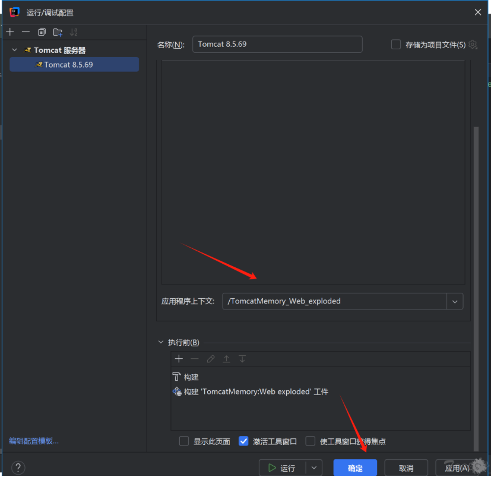This screenshot has width=491, height=477.
Task: Create a new configuration folder
Action: click(58, 32)
